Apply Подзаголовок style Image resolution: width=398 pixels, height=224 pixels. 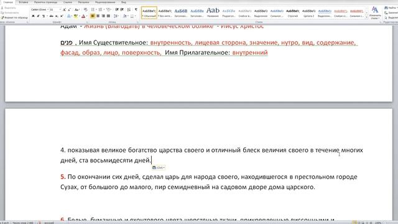(229, 12)
